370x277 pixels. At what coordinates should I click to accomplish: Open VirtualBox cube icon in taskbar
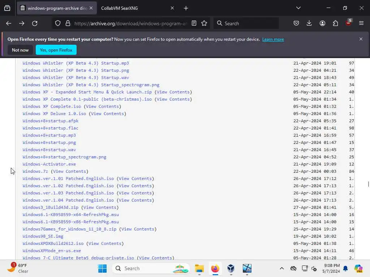click(231, 268)
